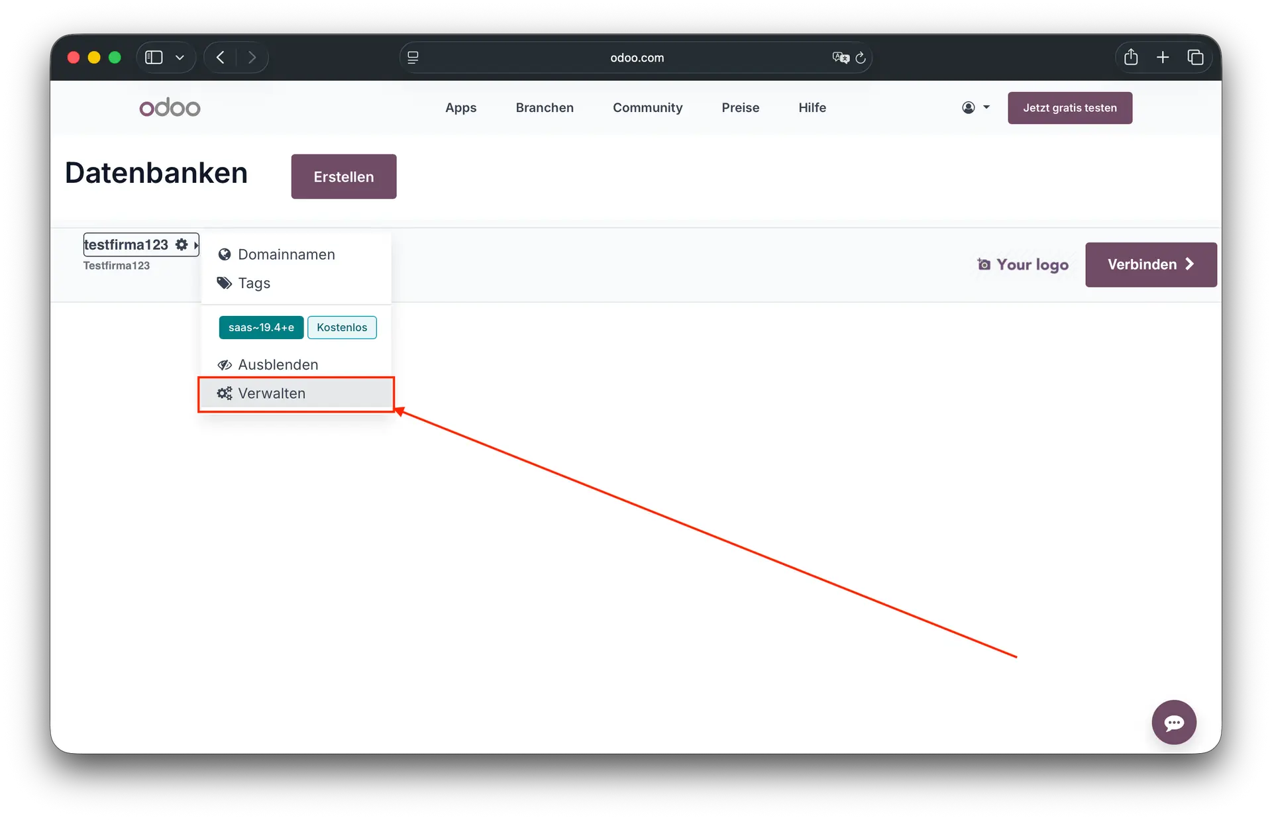This screenshot has width=1272, height=820.
Task: Click the website settings icon in address bar
Action: tap(413, 58)
